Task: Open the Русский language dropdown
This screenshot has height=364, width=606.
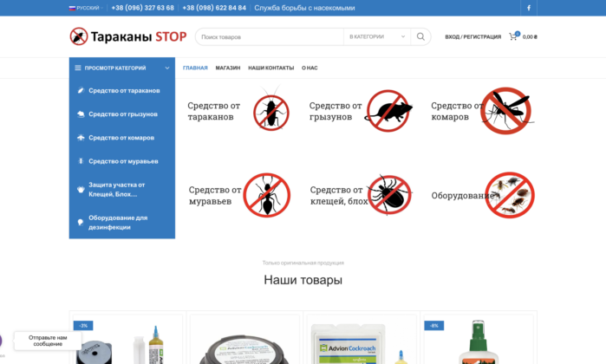Action: (x=85, y=8)
